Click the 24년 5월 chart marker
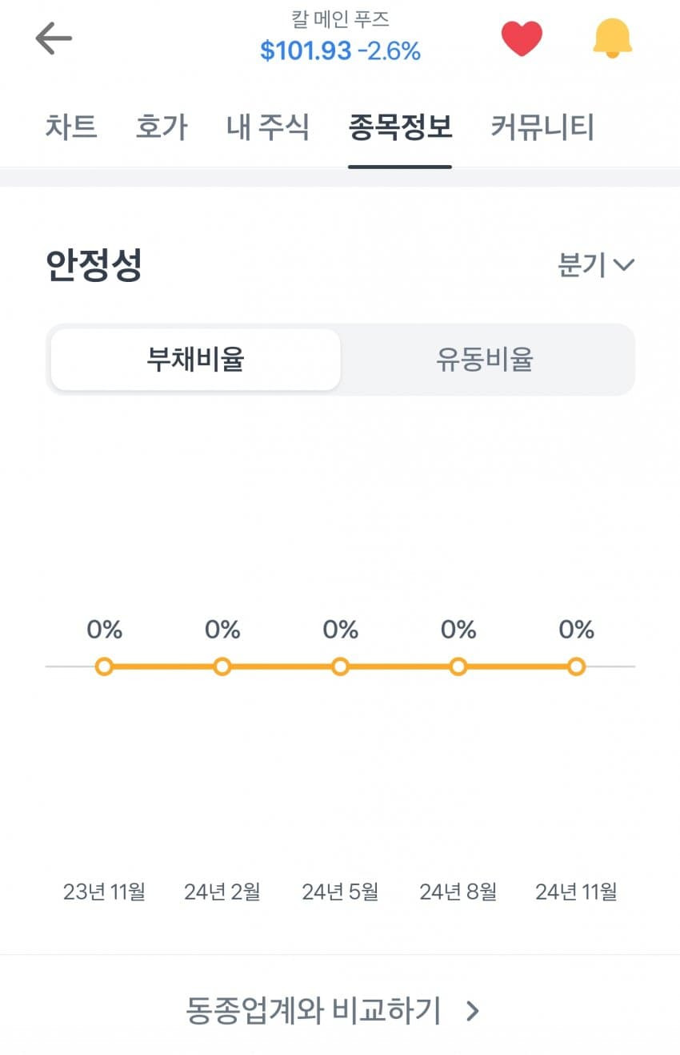Image resolution: width=680 pixels, height=1055 pixels. pos(340,666)
